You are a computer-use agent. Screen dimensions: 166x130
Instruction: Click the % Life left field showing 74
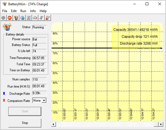click(39, 51)
